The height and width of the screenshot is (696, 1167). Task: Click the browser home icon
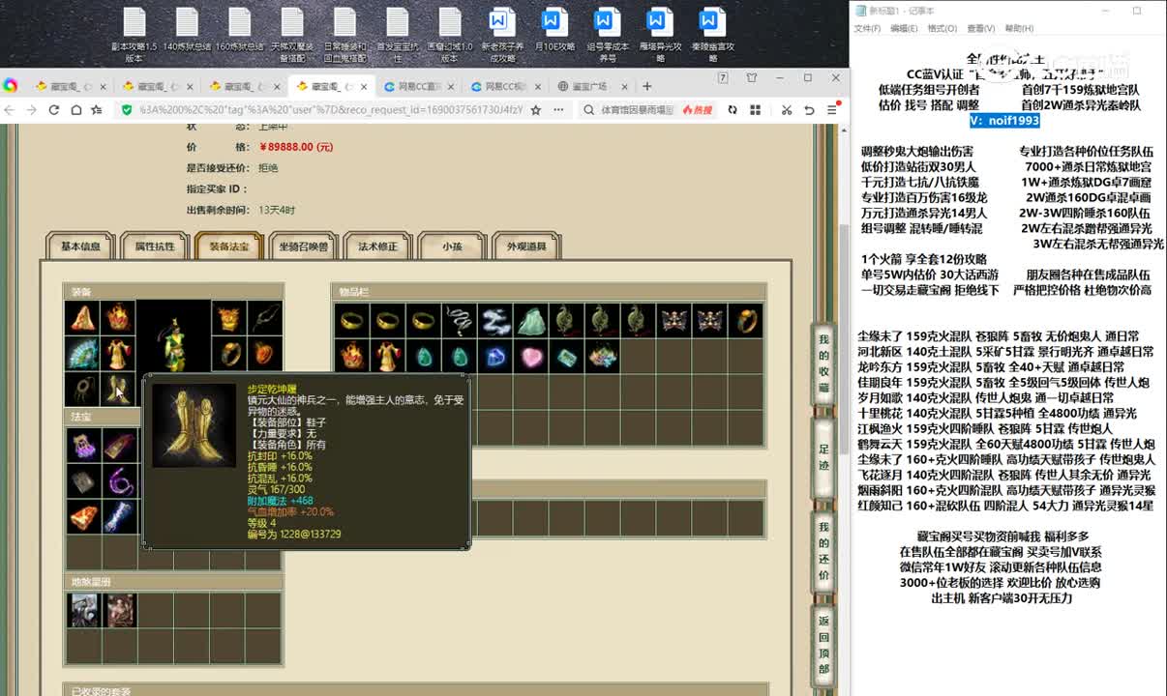75,110
